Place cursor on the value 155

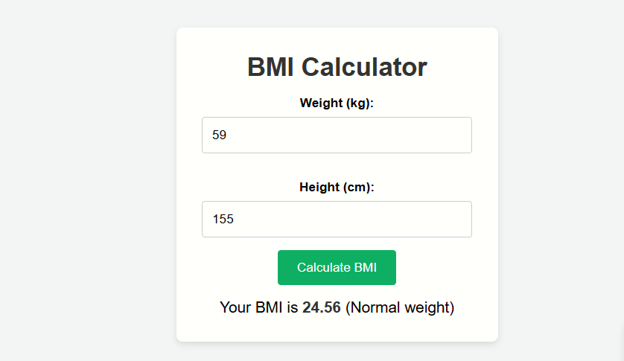[223, 220]
